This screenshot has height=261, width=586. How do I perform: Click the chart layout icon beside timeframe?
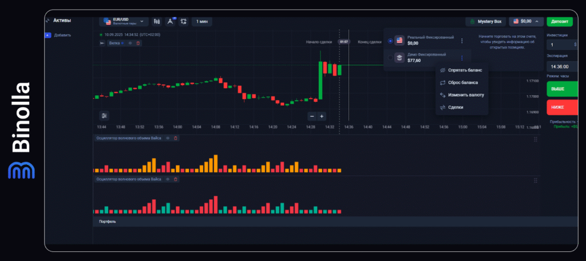pos(184,21)
